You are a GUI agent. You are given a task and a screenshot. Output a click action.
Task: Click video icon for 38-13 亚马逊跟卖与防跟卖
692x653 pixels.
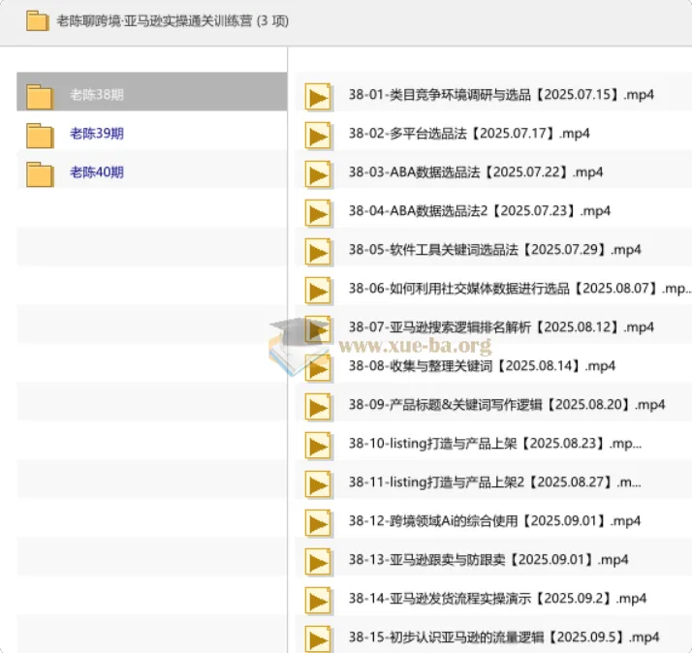[318, 562]
